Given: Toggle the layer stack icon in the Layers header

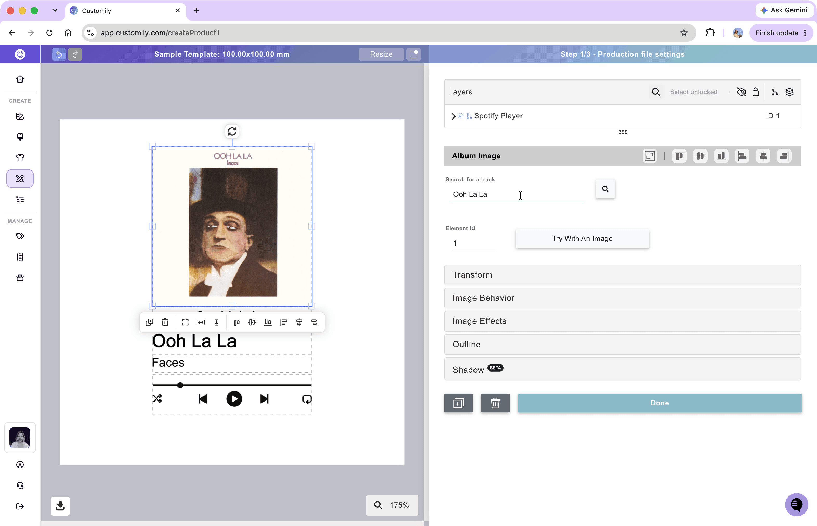Looking at the screenshot, I should pos(789,92).
